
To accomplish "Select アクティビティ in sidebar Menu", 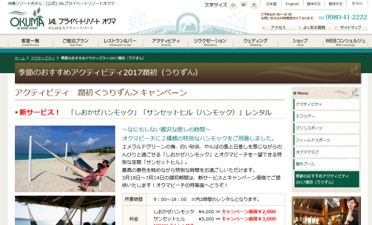I will pos(327,104).
